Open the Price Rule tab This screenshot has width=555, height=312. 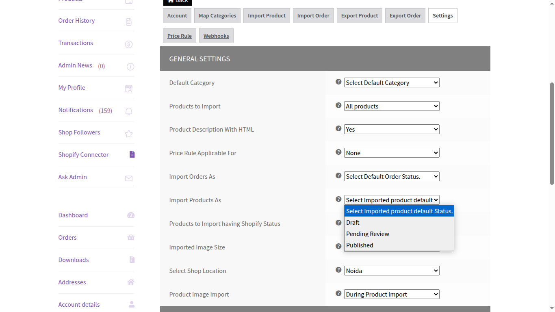[179, 35]
